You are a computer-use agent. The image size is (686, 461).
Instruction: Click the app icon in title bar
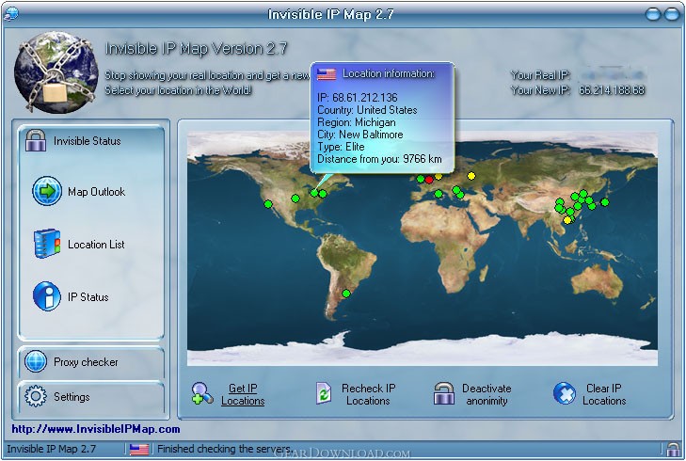tap(11, 13)
